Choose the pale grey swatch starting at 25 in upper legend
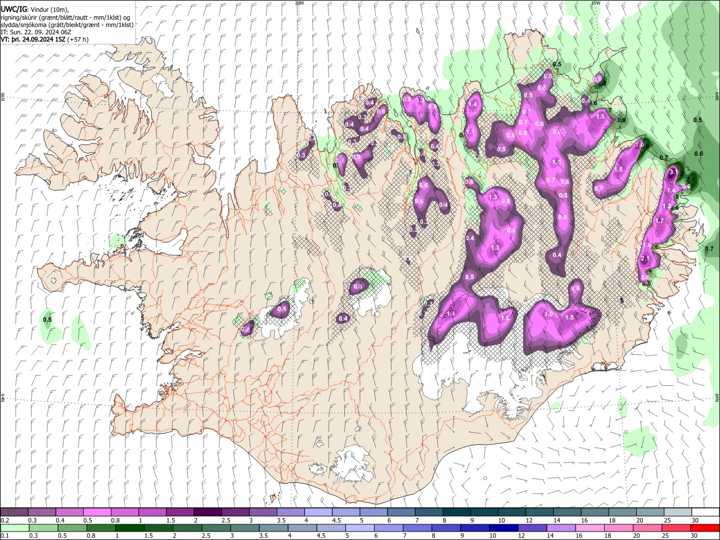 pyautogui.click(x=678, y=512)
